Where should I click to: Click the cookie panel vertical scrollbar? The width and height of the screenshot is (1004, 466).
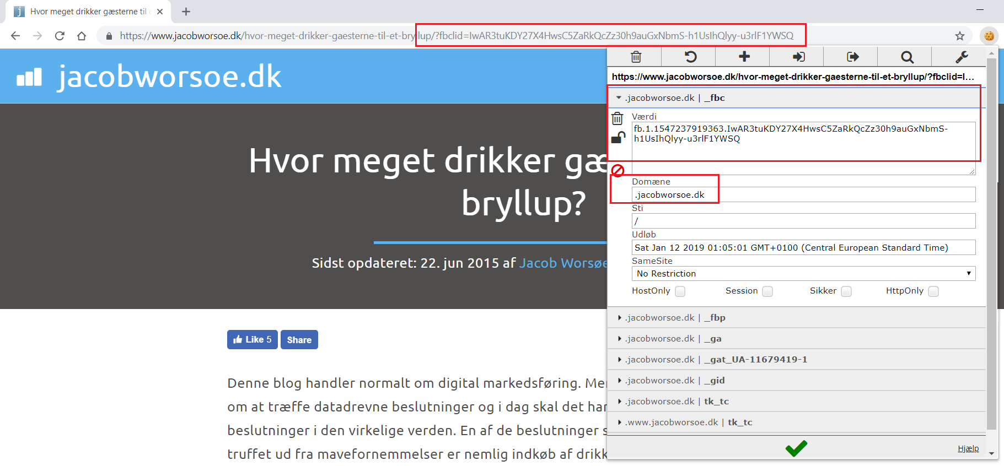[x=992, y=242]
